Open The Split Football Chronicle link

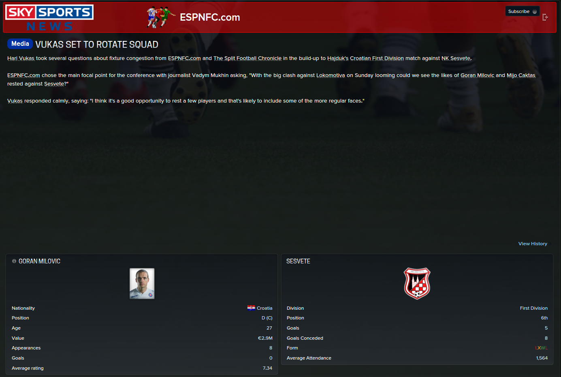coord(247,58)
